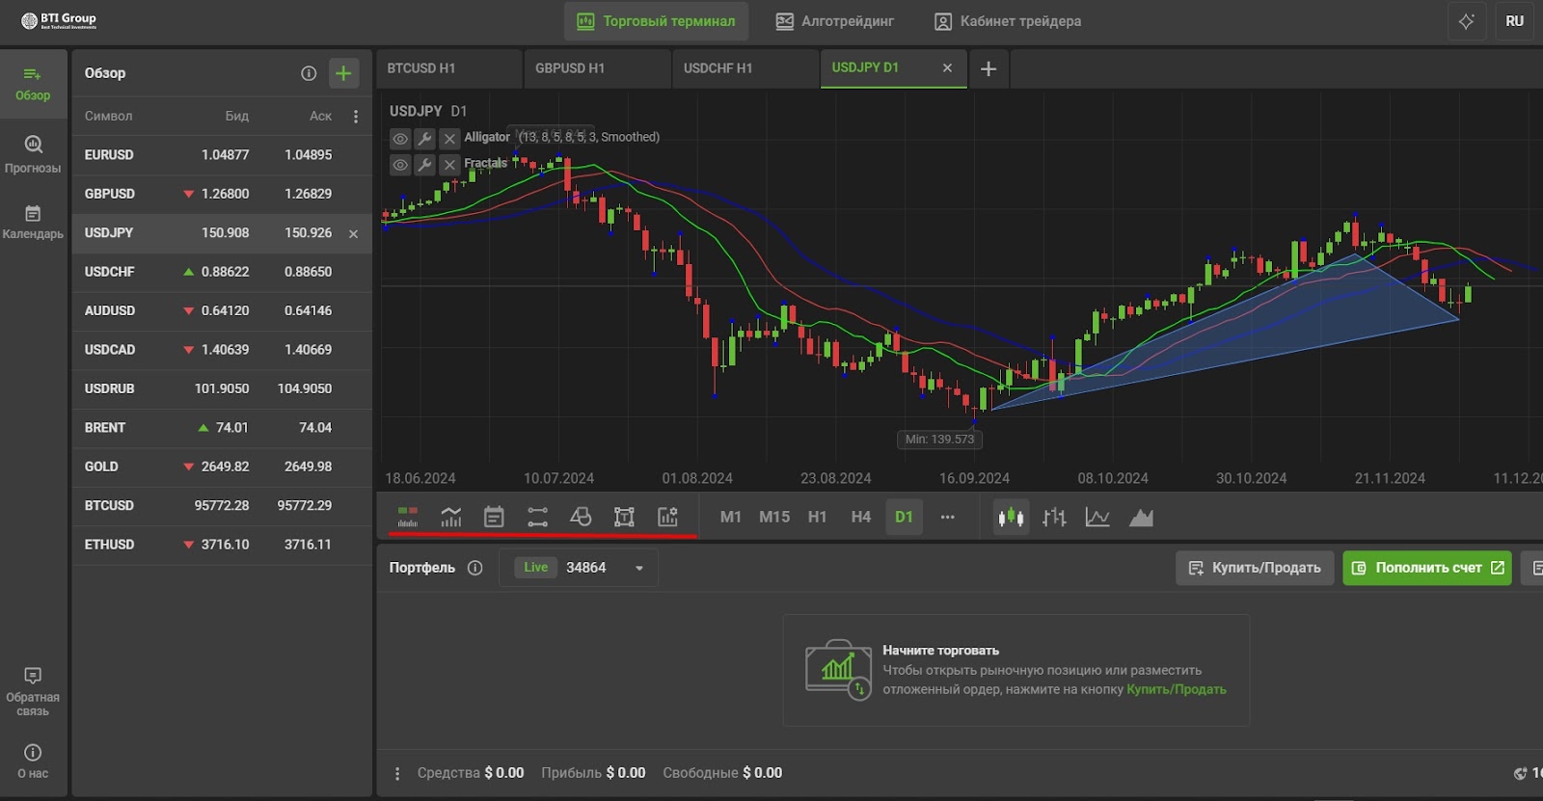
Task: Select D1 timeframe
Action: [x=904, y=518]
